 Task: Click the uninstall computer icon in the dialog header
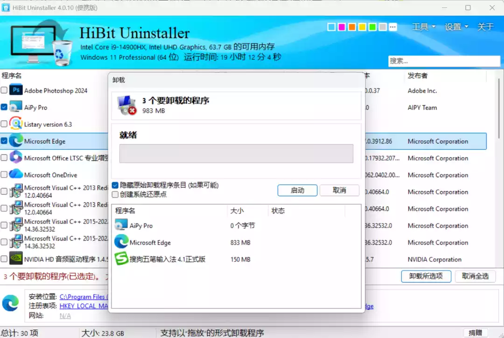click(126, 105)
